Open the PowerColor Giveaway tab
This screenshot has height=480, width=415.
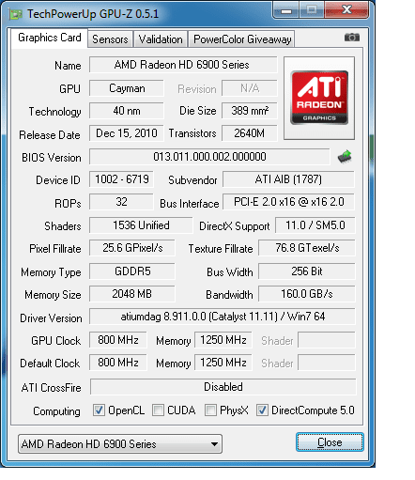point(242,39)
